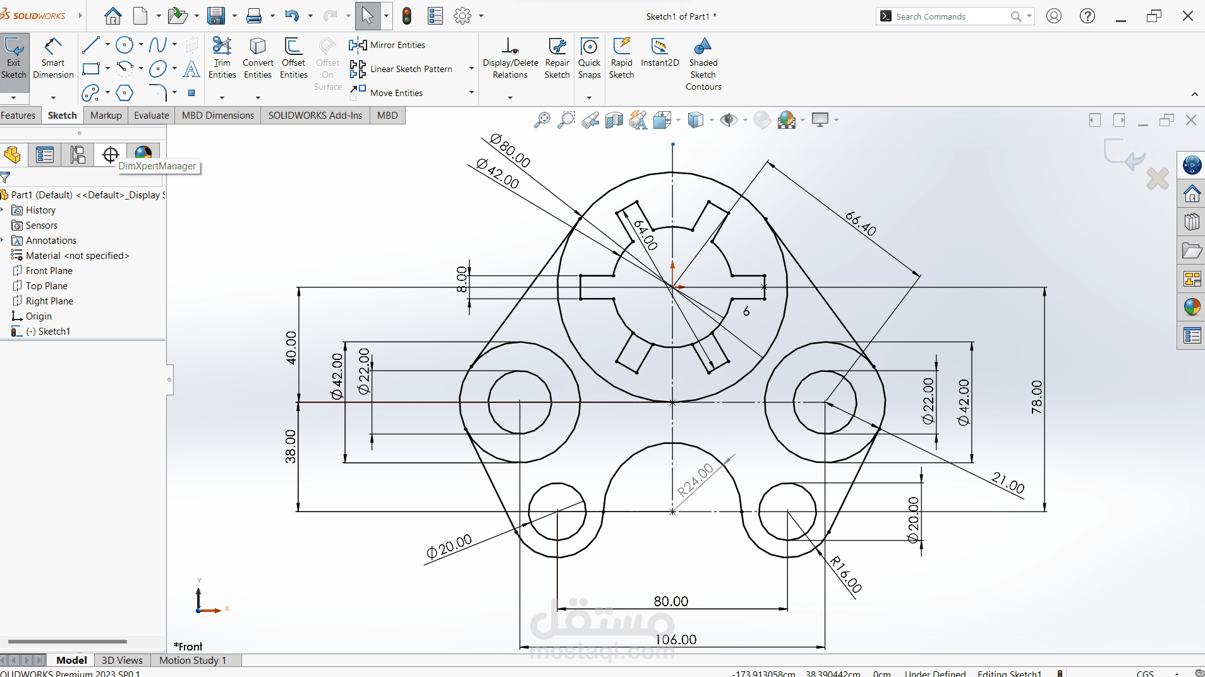1205x677 pixels.
Task: Open the Motion Study 1 tab
Action: pyautogui.click(x=193, y=660)
